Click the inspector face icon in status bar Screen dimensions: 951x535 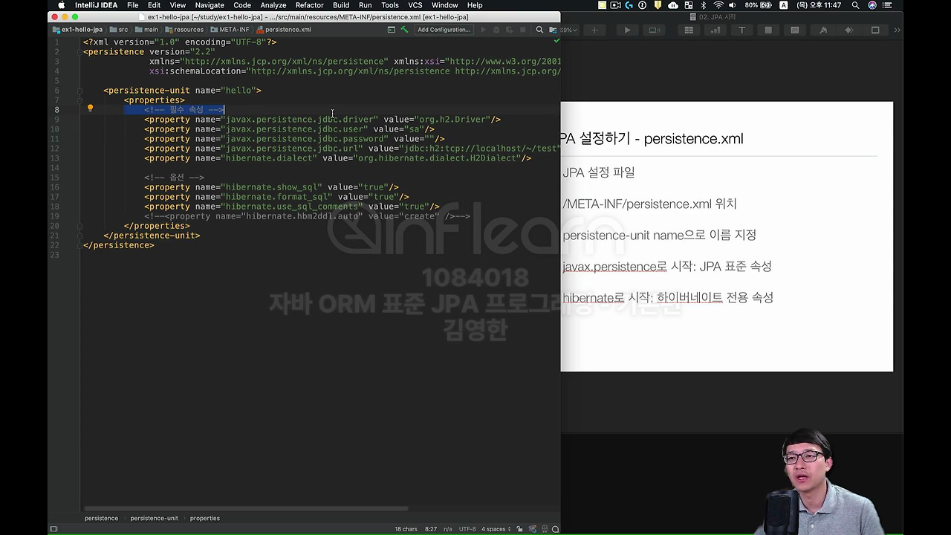click(x=545, y=529)
